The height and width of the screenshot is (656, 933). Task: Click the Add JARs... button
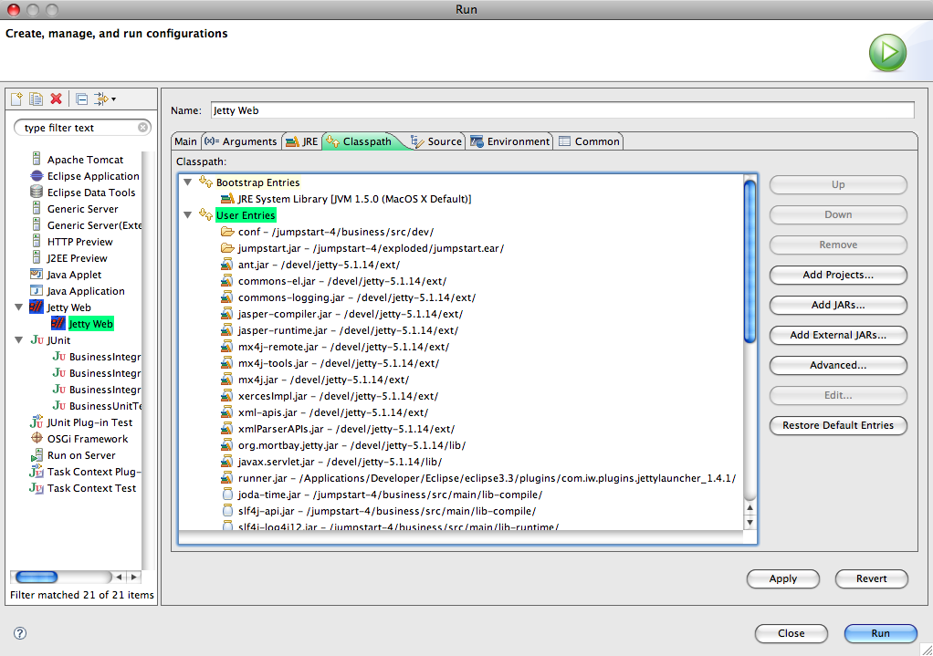838,305
